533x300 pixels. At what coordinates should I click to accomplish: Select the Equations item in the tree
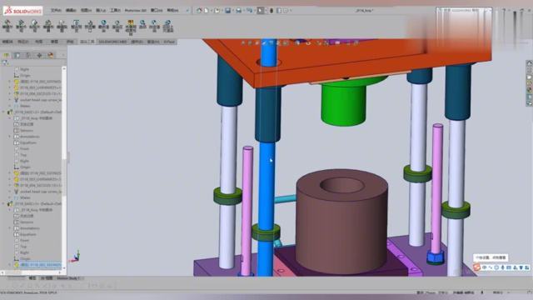(x=28, y=142)
